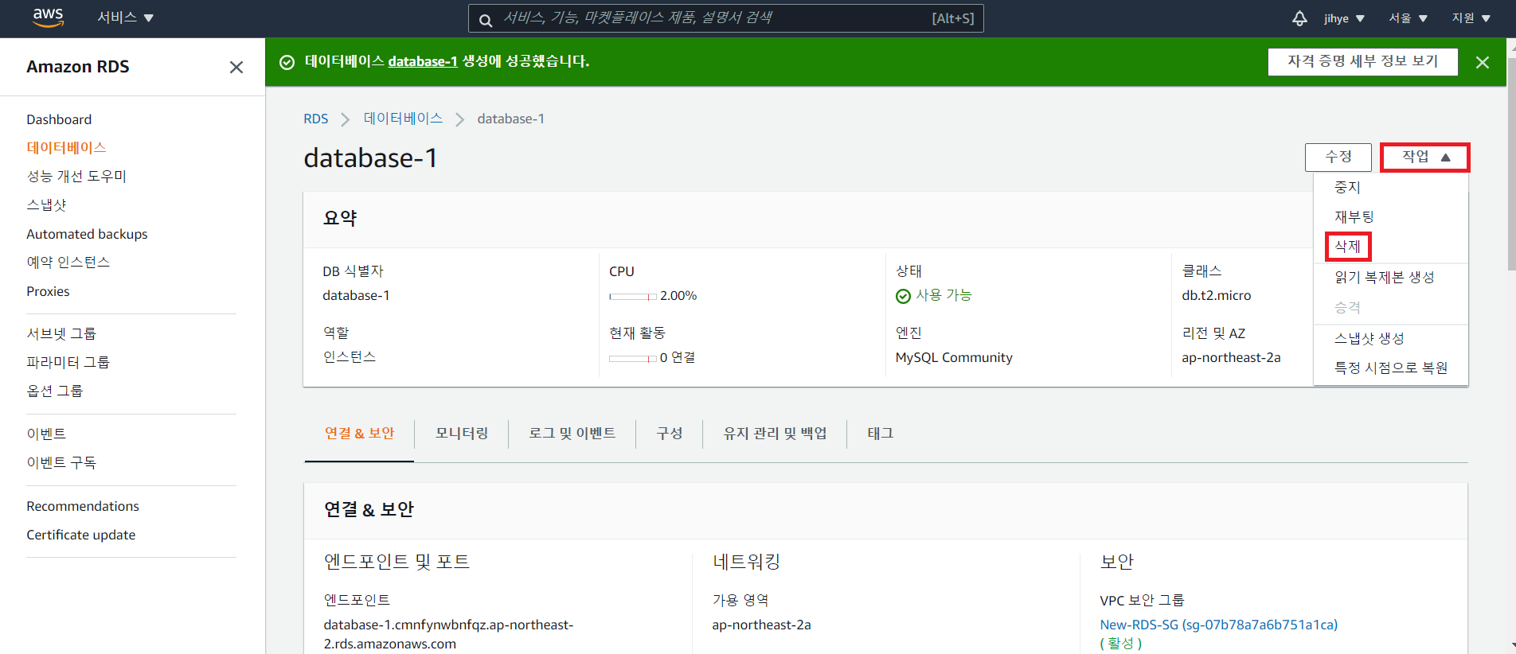Image resolution: width=1516 pixels, height=654 pixels.
Task: Click the ap-northeast-2a region value in summary
Action: coord(1231,358)
